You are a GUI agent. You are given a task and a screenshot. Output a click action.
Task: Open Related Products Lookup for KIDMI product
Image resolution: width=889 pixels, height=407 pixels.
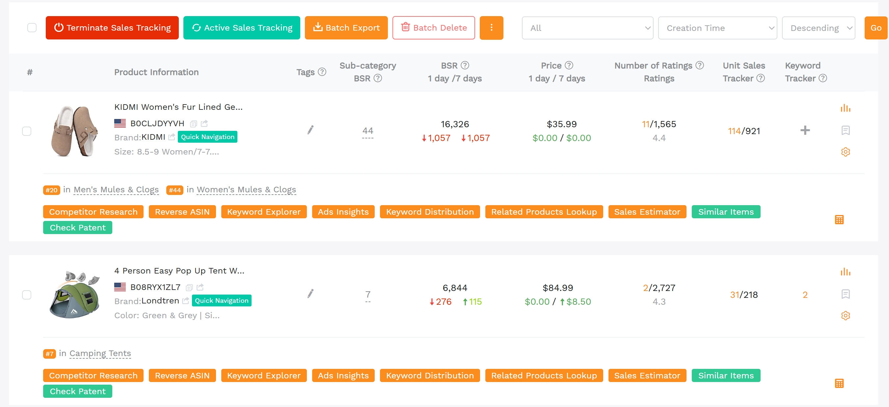[x=544, y=212]
